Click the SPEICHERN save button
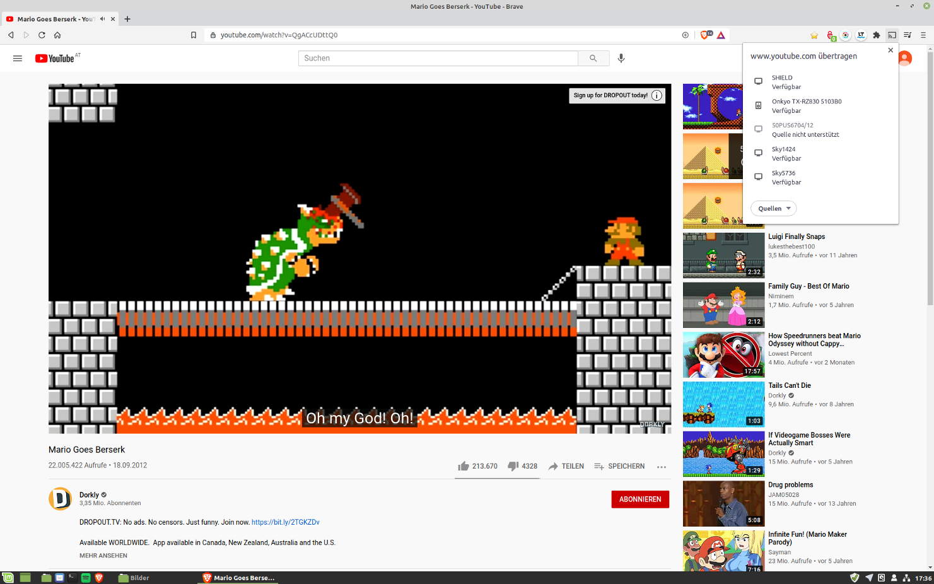 coord(619,466)
